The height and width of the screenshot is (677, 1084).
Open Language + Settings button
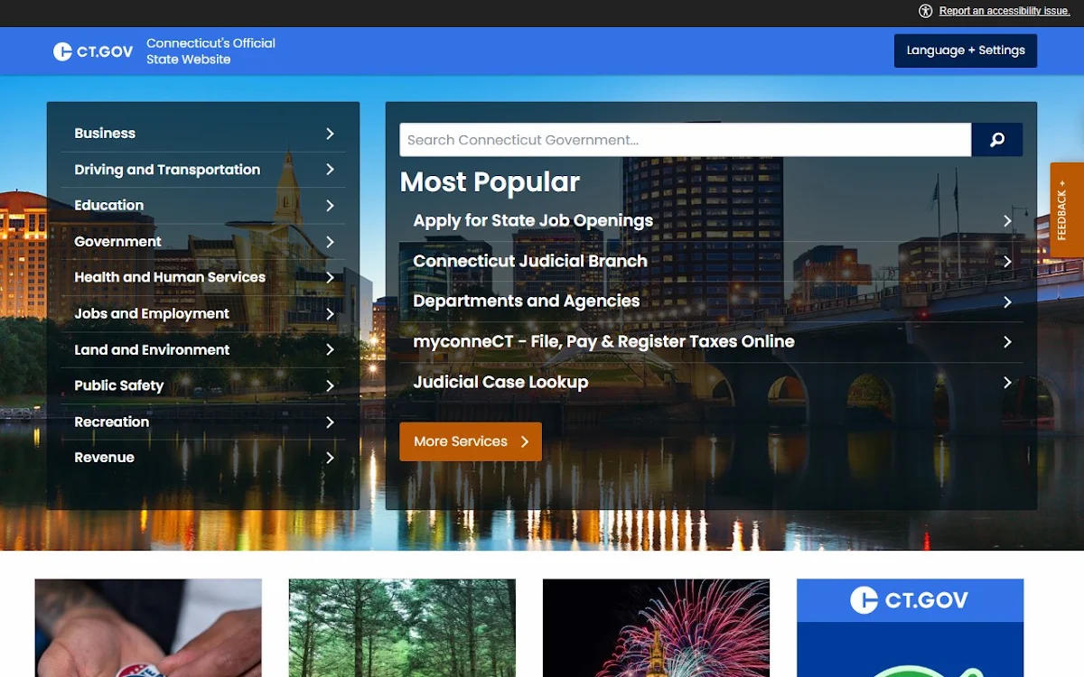(966, 51)
